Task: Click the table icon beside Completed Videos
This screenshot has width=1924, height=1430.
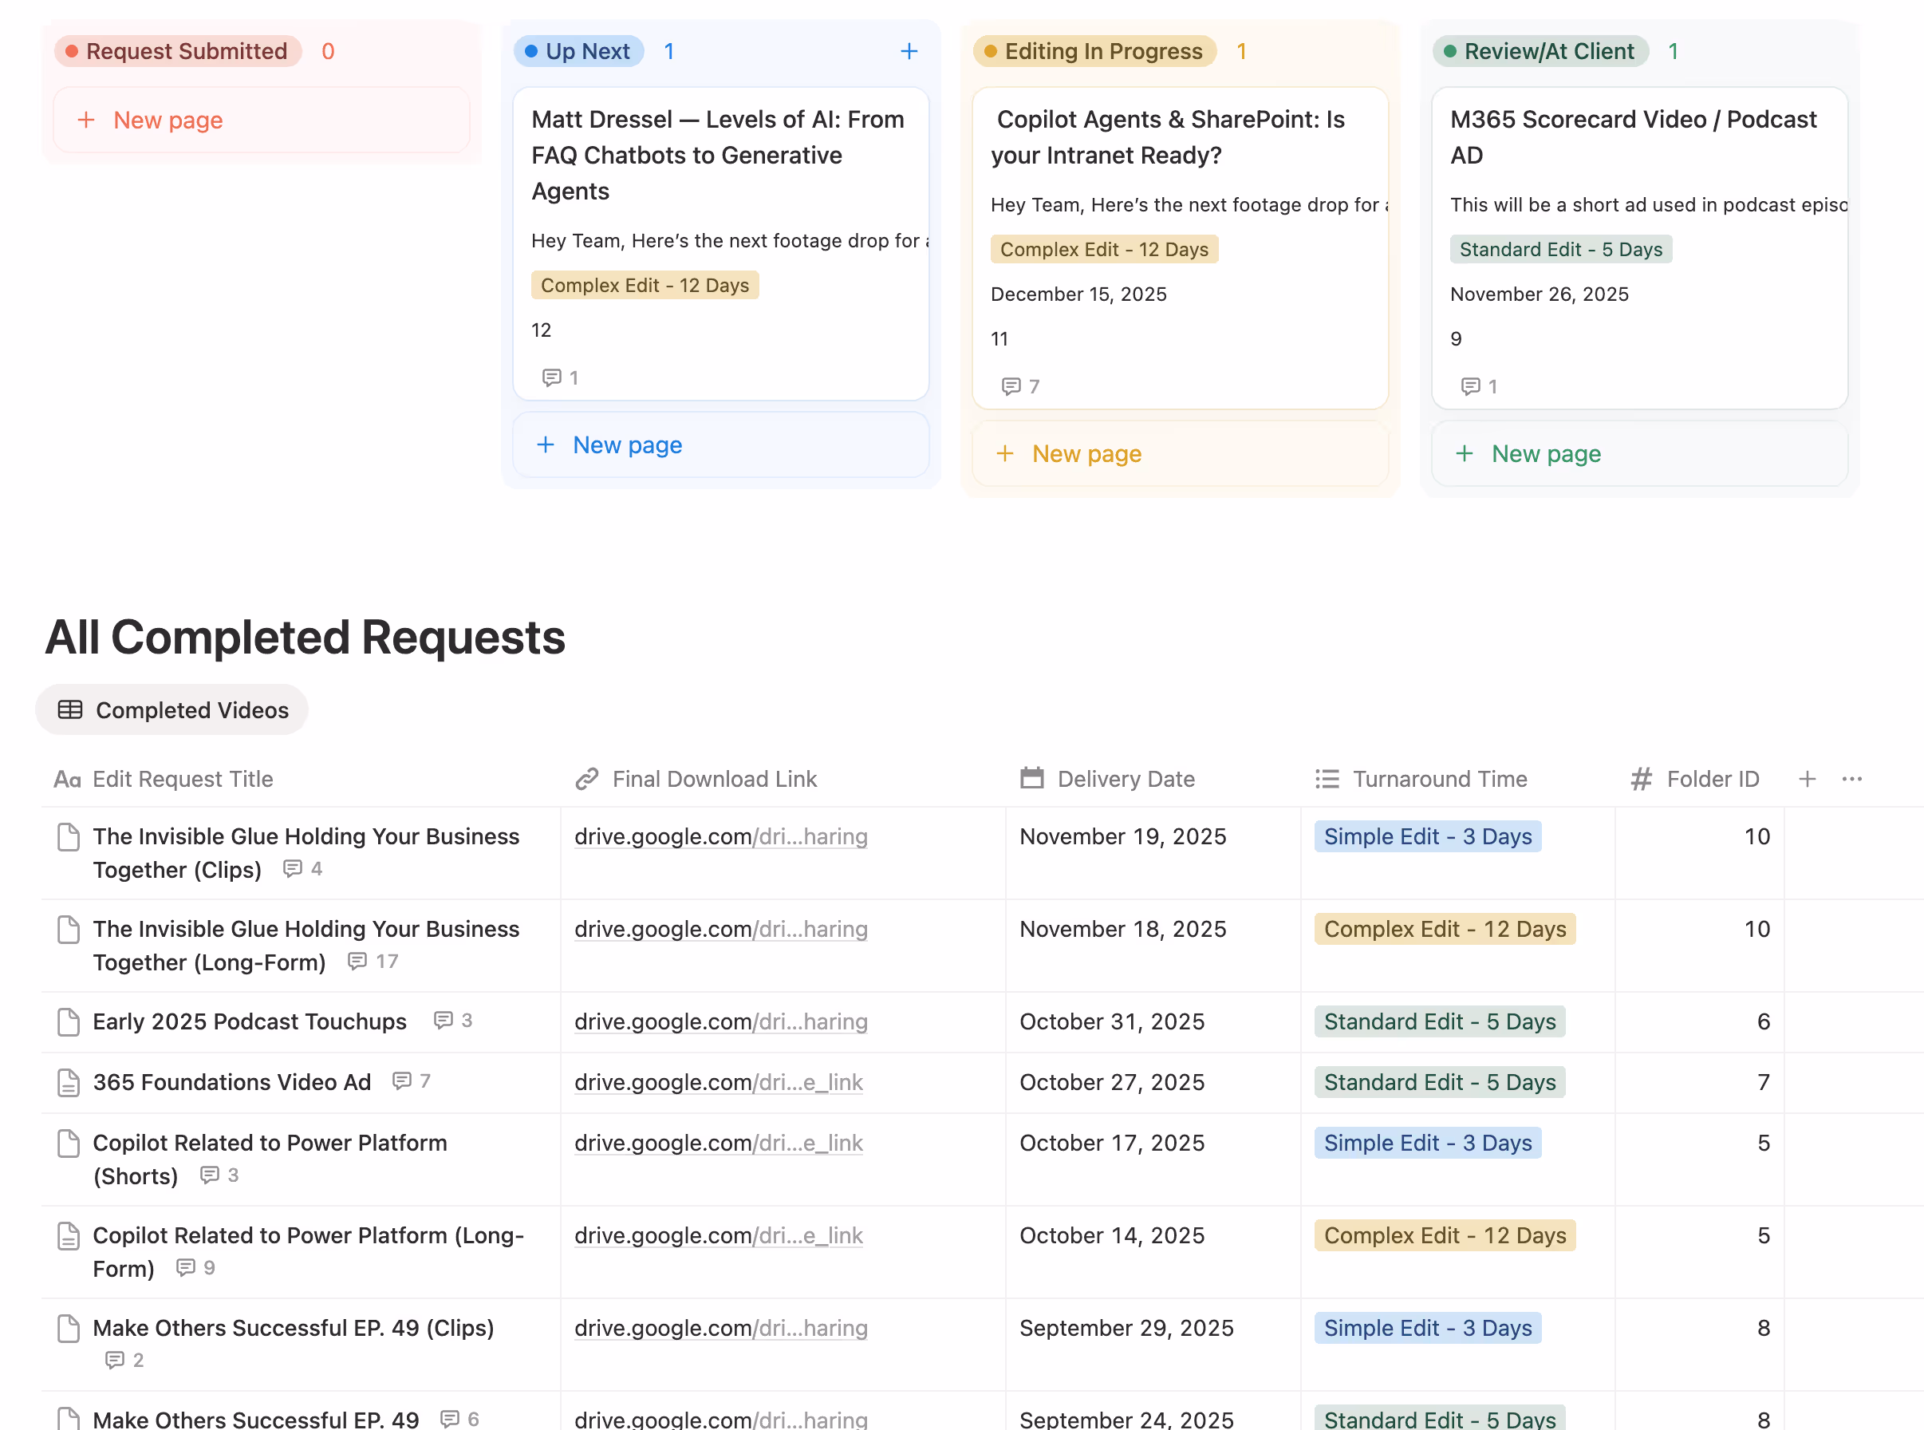Action: [x=70, y=709]
